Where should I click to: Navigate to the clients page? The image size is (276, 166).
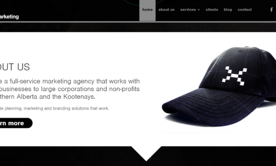(x=212, y=10)
